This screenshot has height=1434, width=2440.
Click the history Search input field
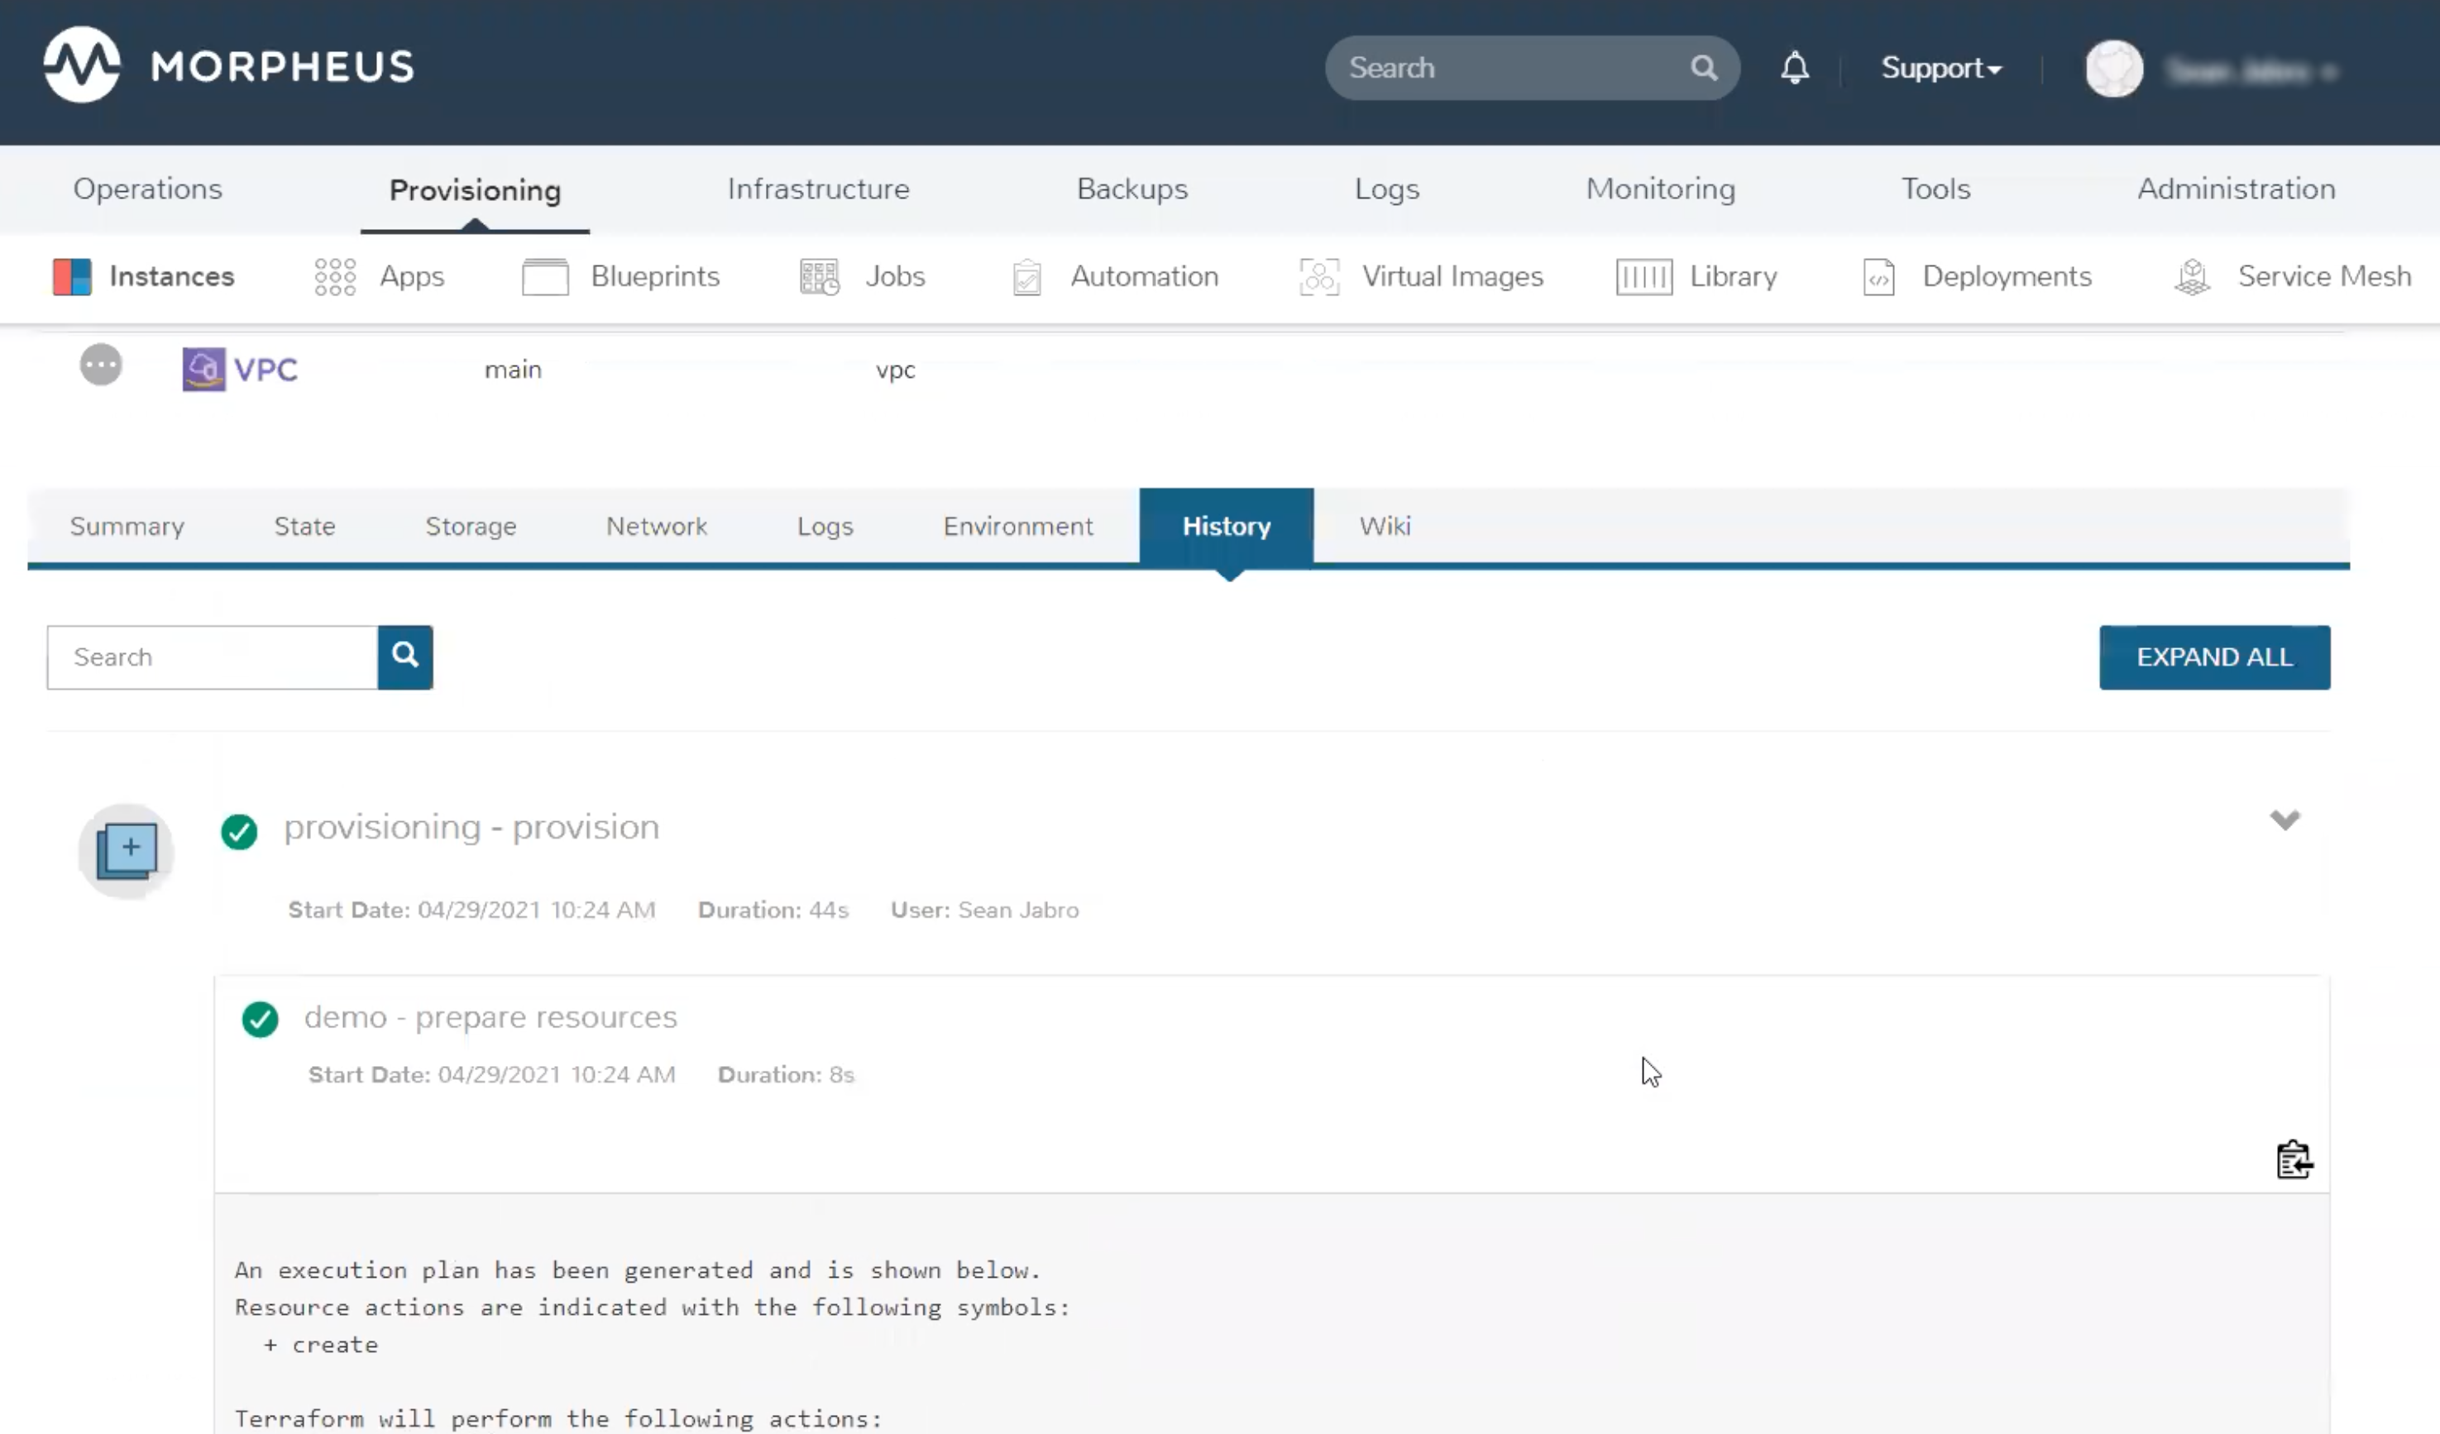click(212, 657)
